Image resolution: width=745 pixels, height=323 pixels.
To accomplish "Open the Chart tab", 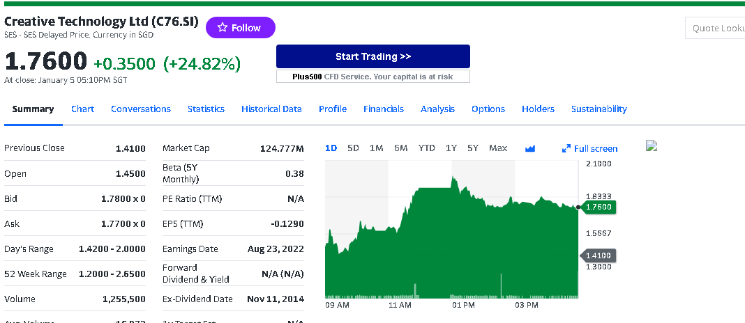I will (x=83, y=109).
